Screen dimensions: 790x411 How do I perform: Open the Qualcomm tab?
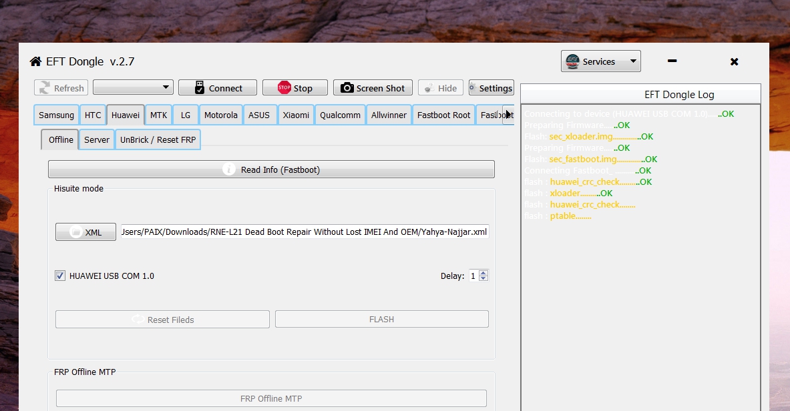point(340,115)
